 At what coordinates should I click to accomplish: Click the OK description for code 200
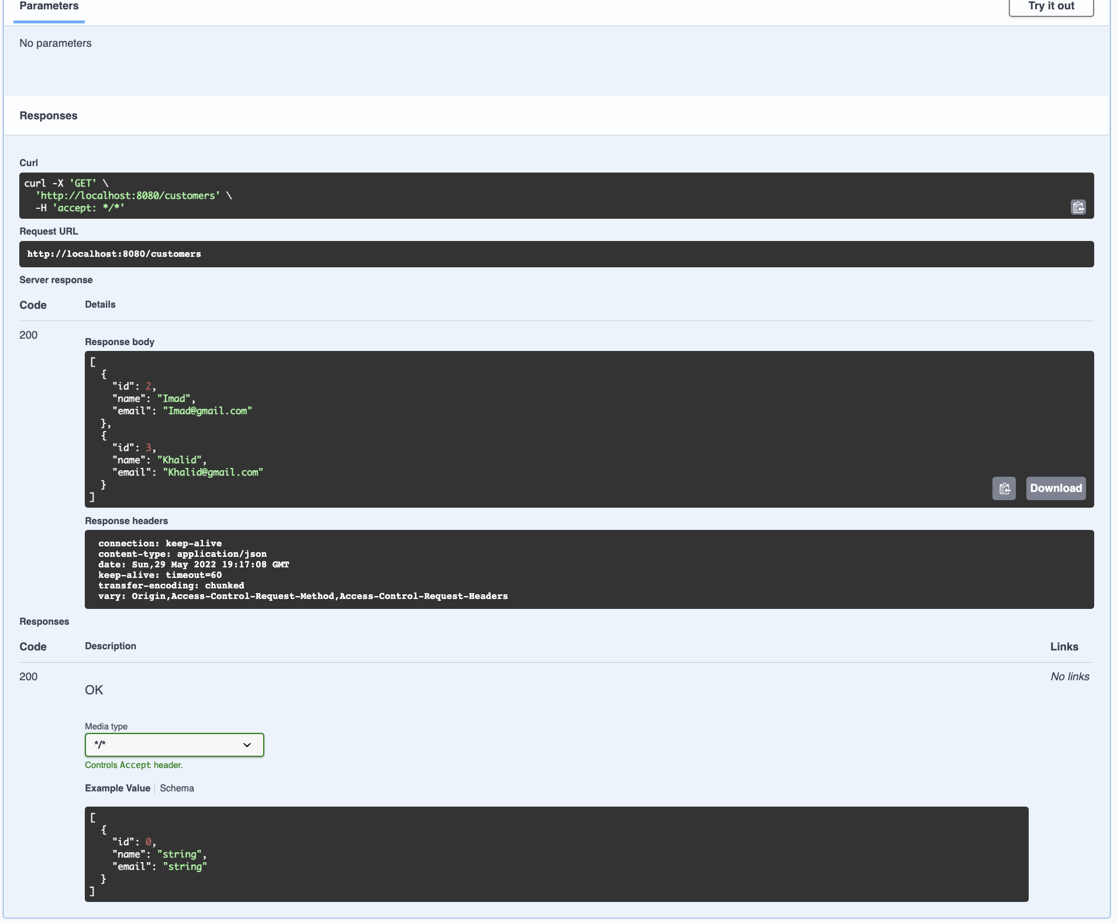(x=94, y=690)
